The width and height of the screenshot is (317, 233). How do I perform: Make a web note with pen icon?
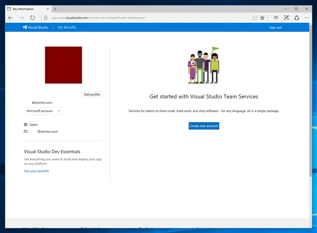pos(286,18)
